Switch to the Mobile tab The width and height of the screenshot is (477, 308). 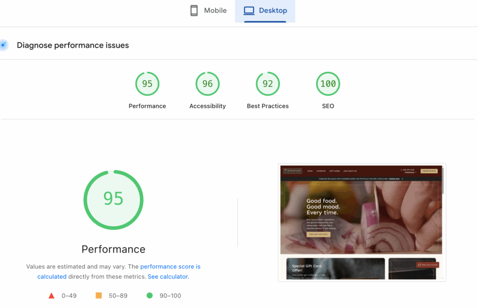point(208,11)
